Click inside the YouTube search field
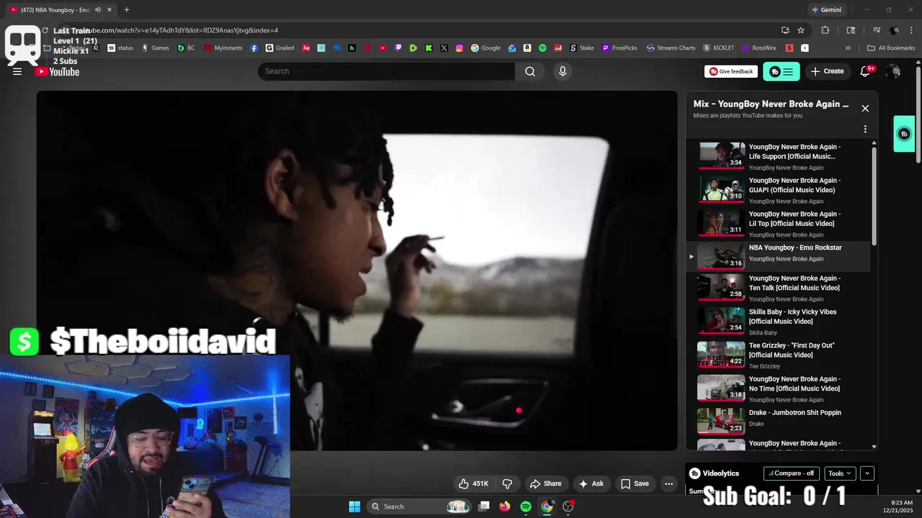Screen dimensions: 922x518 (x=386, y=71)
